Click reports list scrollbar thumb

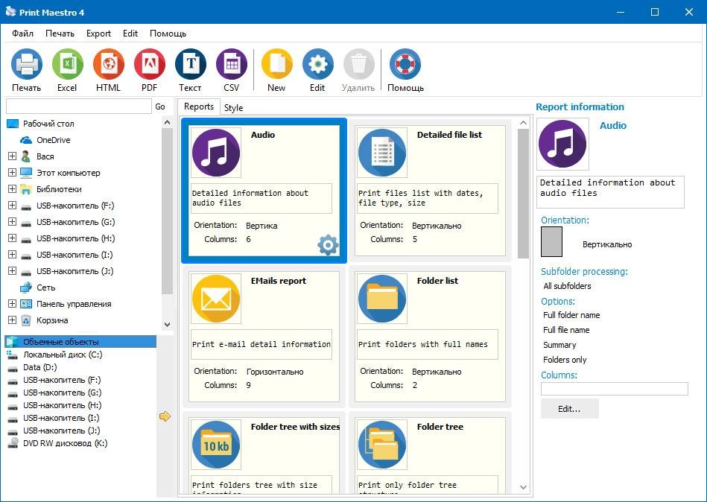tap(523, 194)
